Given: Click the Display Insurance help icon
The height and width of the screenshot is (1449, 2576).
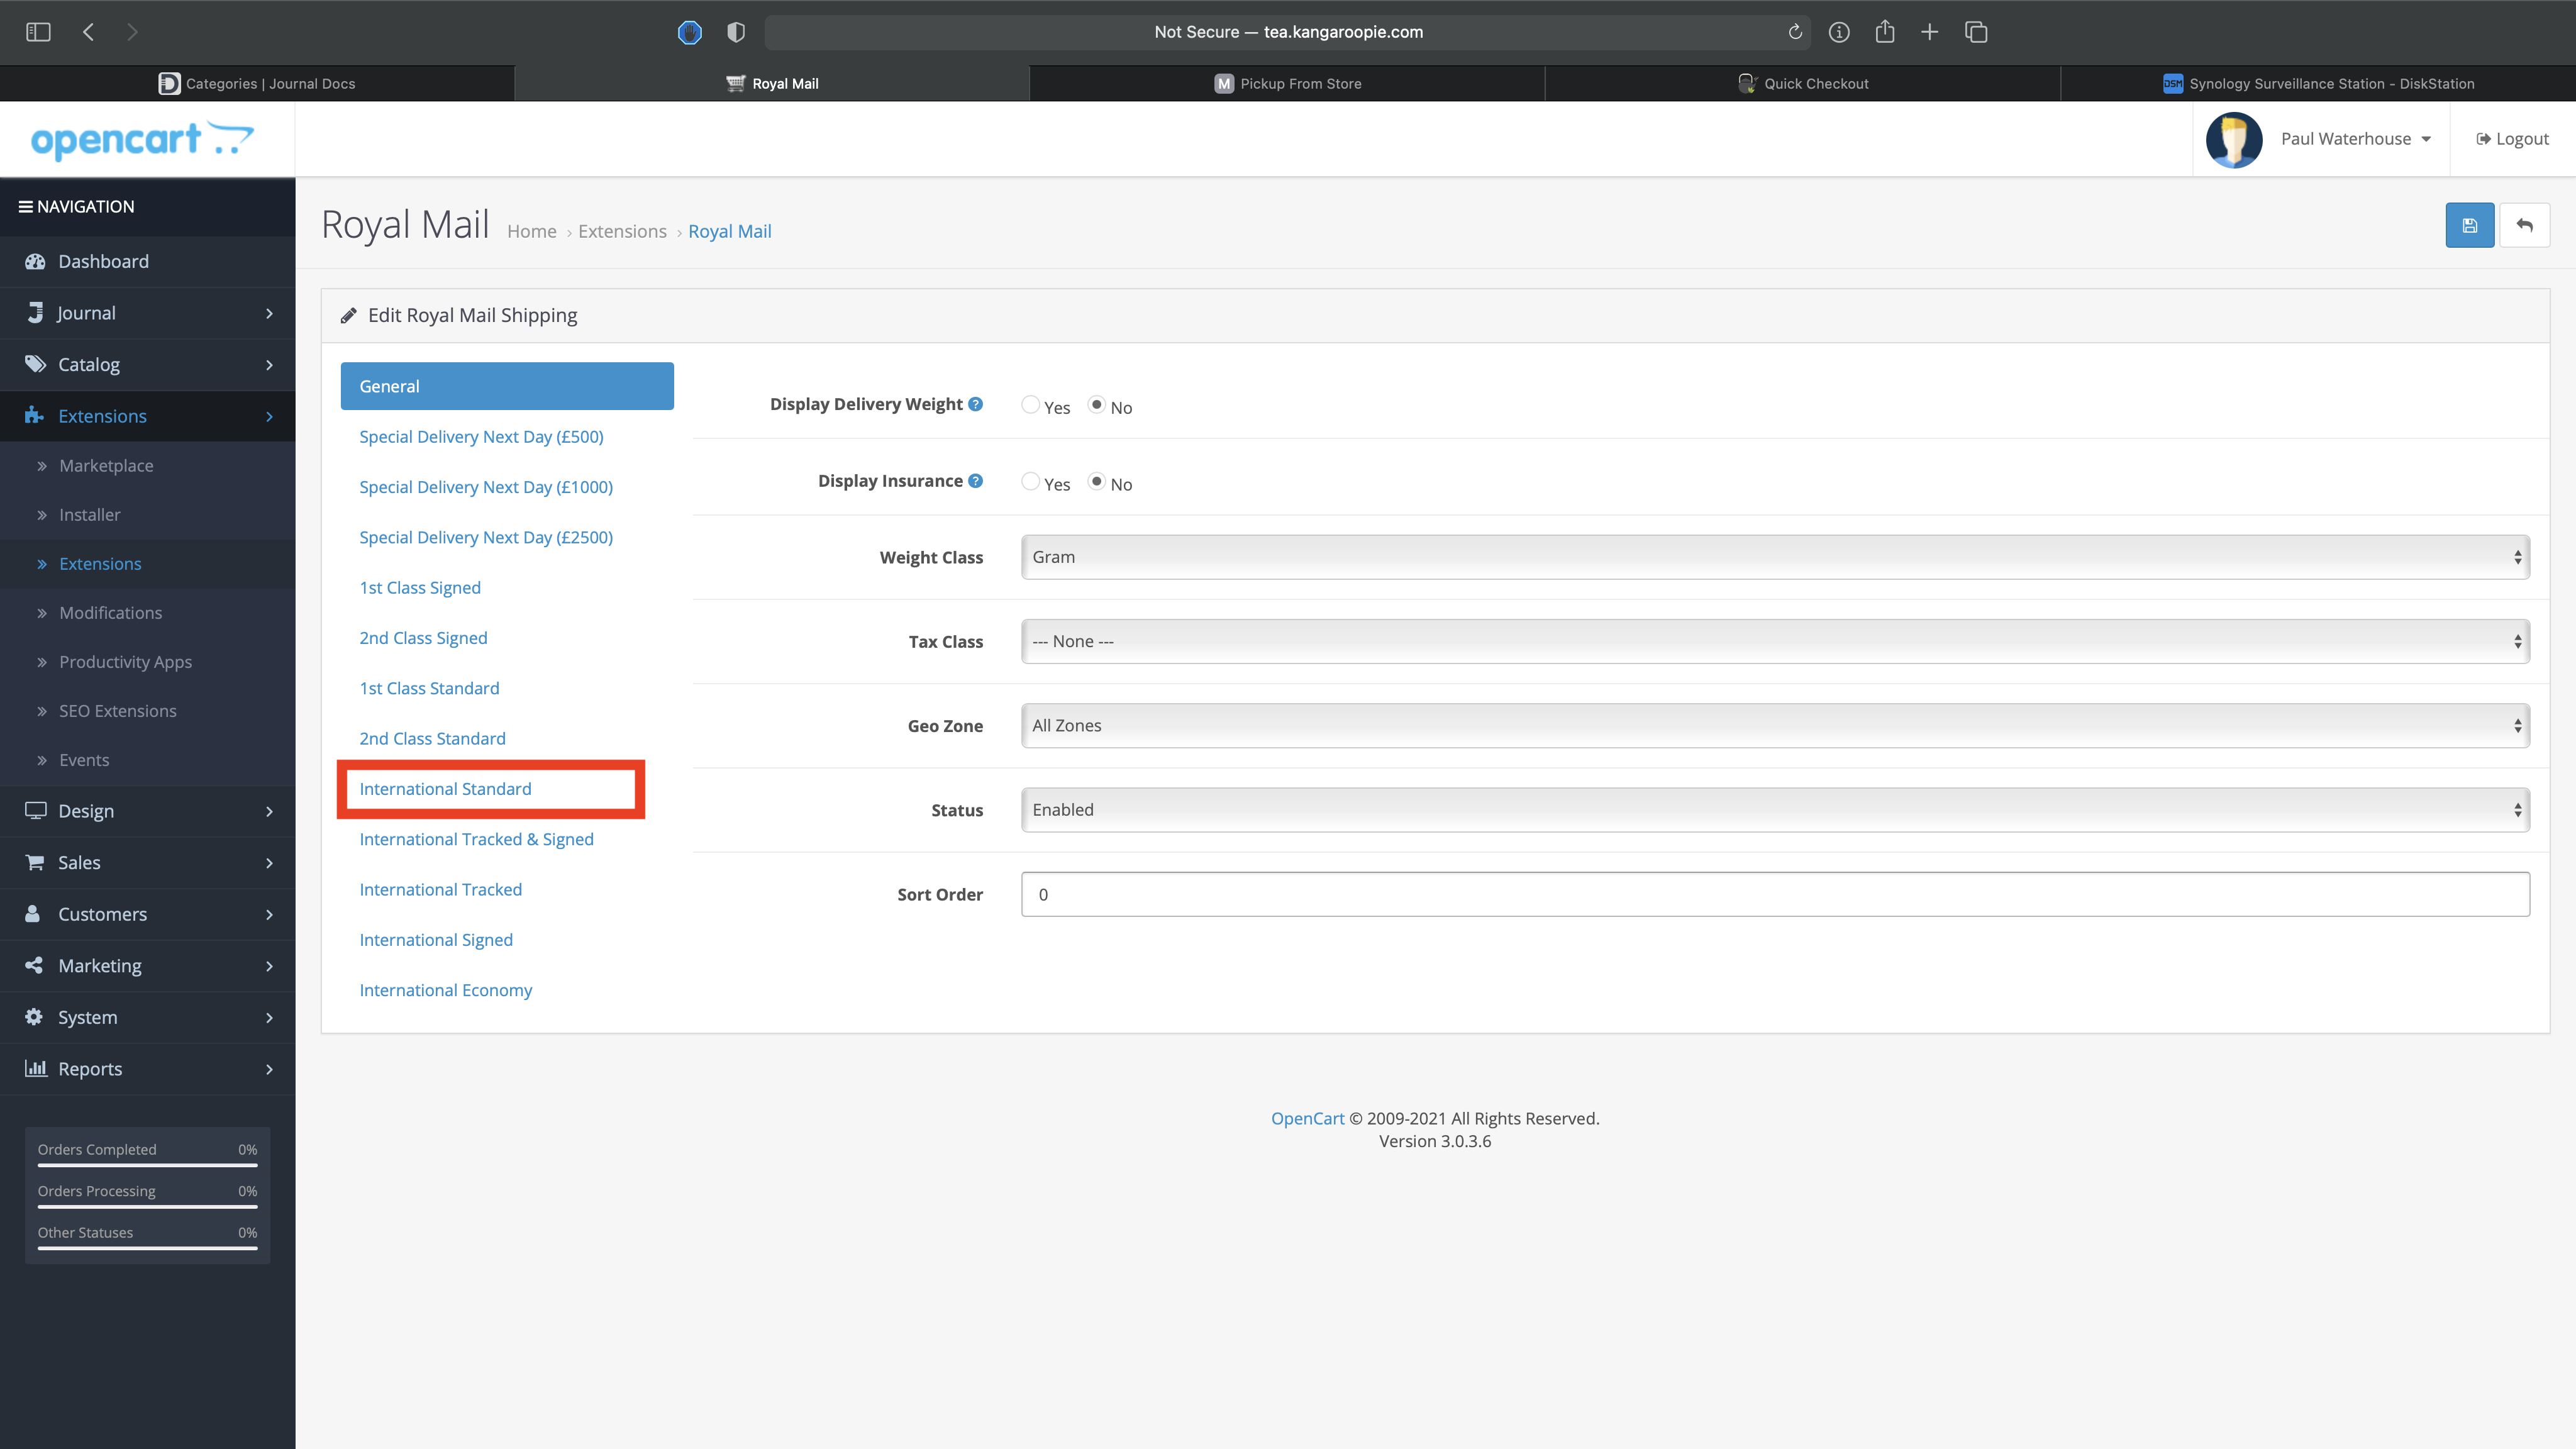Looking at the screenshot, I should (x=975, y=481).
